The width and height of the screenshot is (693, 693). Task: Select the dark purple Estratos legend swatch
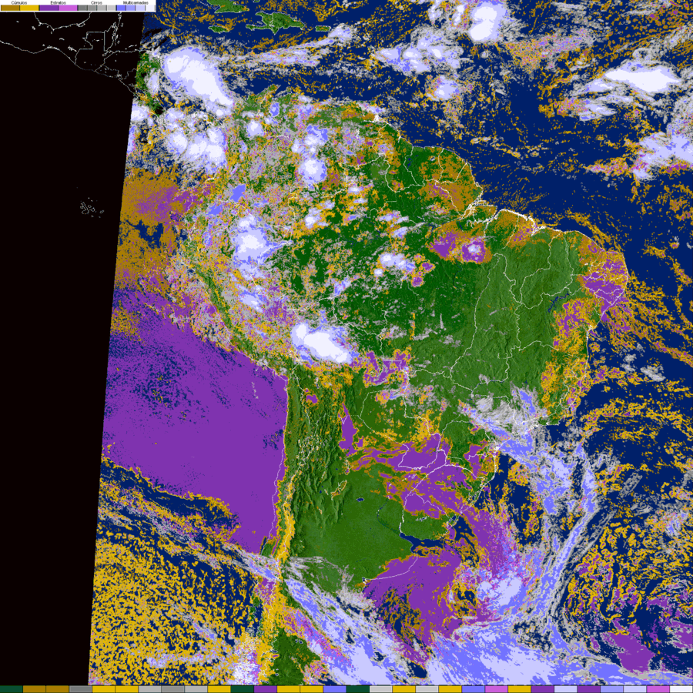49,8
